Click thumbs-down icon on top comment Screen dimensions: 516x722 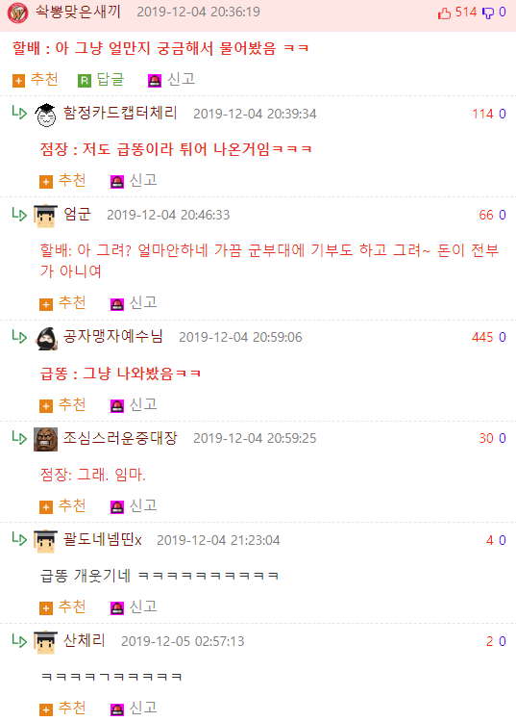coord(487,13)
